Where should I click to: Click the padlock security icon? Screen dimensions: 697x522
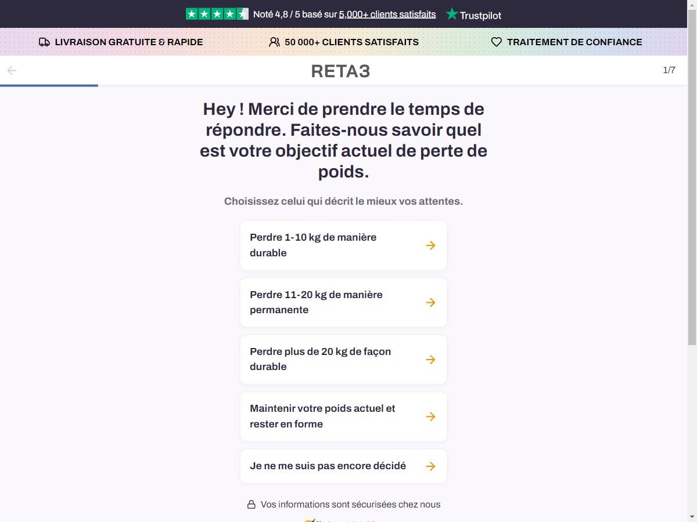(252, 505)
